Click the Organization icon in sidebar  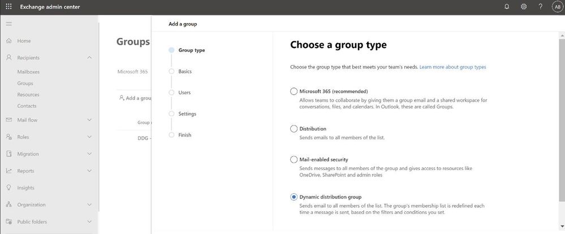coord(9,205)
